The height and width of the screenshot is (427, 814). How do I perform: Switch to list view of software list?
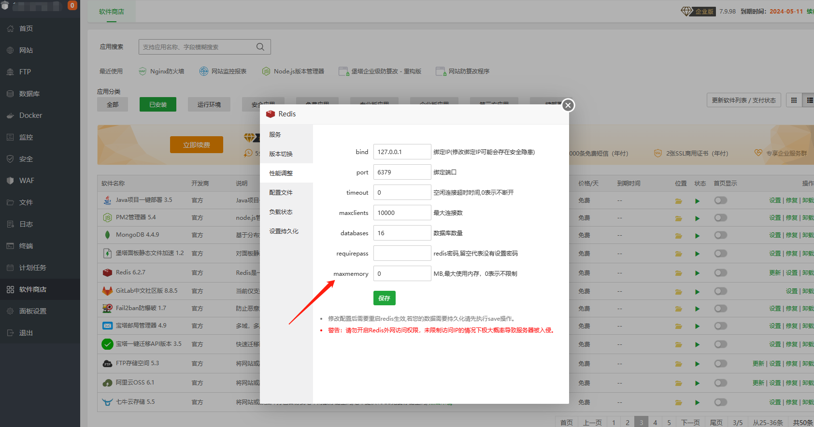pyautogui.click(x=809, y=100)
